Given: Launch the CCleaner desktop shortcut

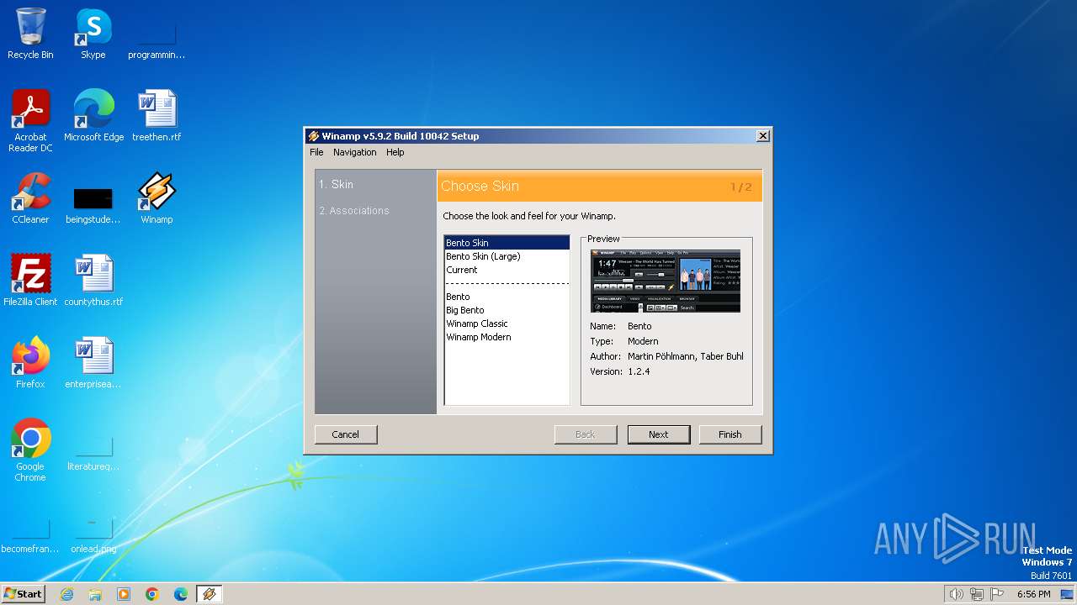Looking at the screenshot, I should tap(30, 199).
